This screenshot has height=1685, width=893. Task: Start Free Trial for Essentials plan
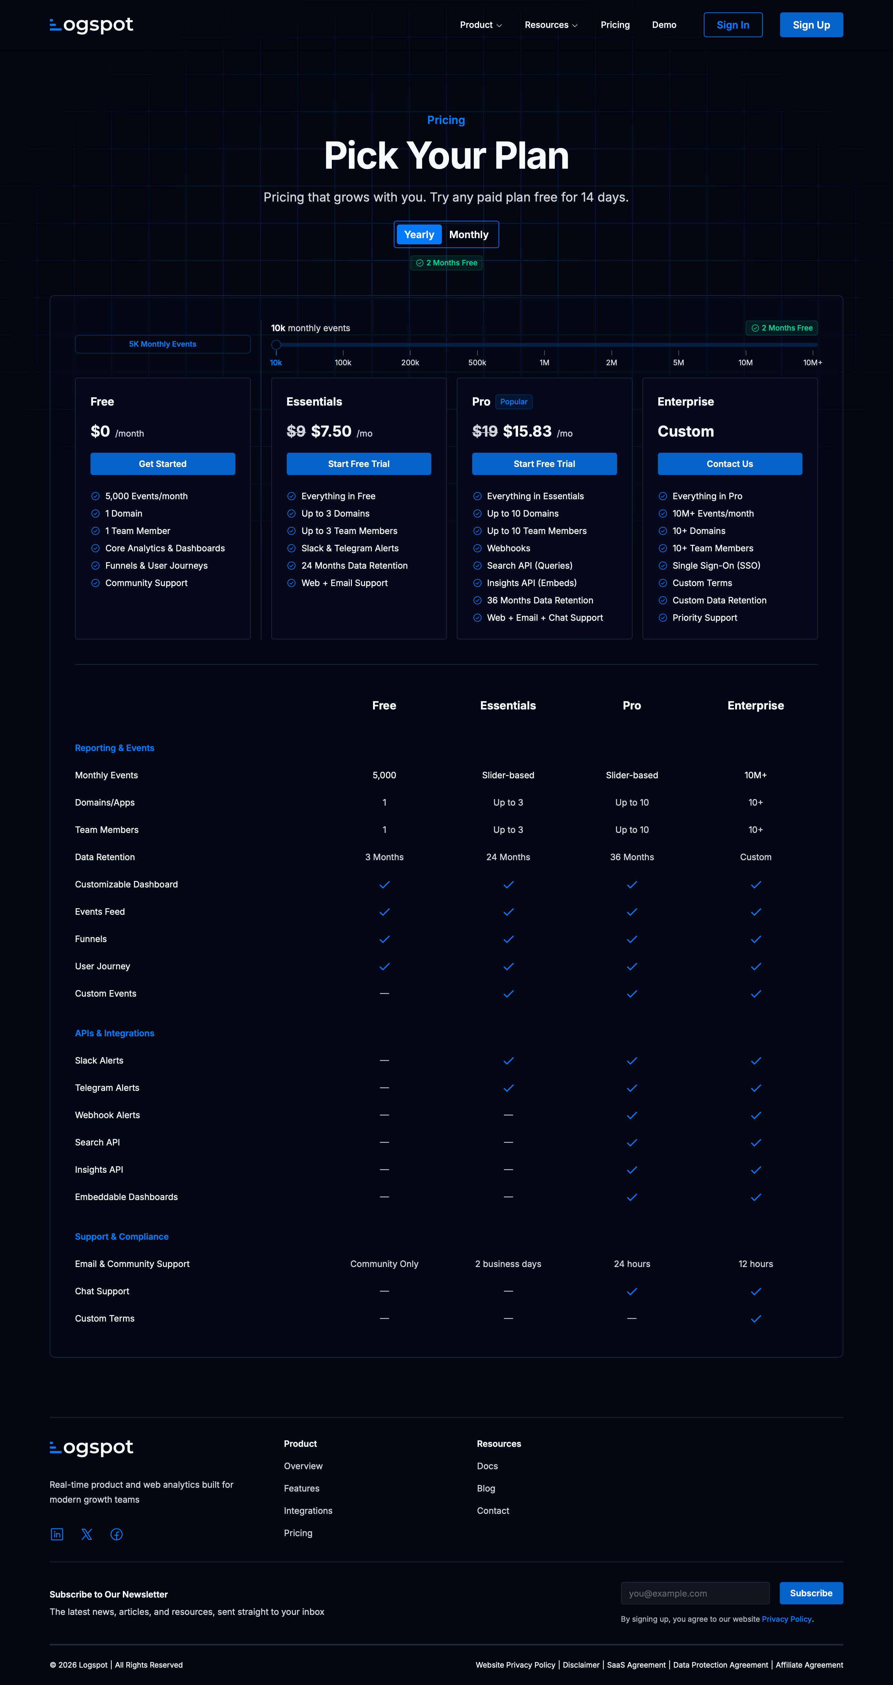pos(358,464)
